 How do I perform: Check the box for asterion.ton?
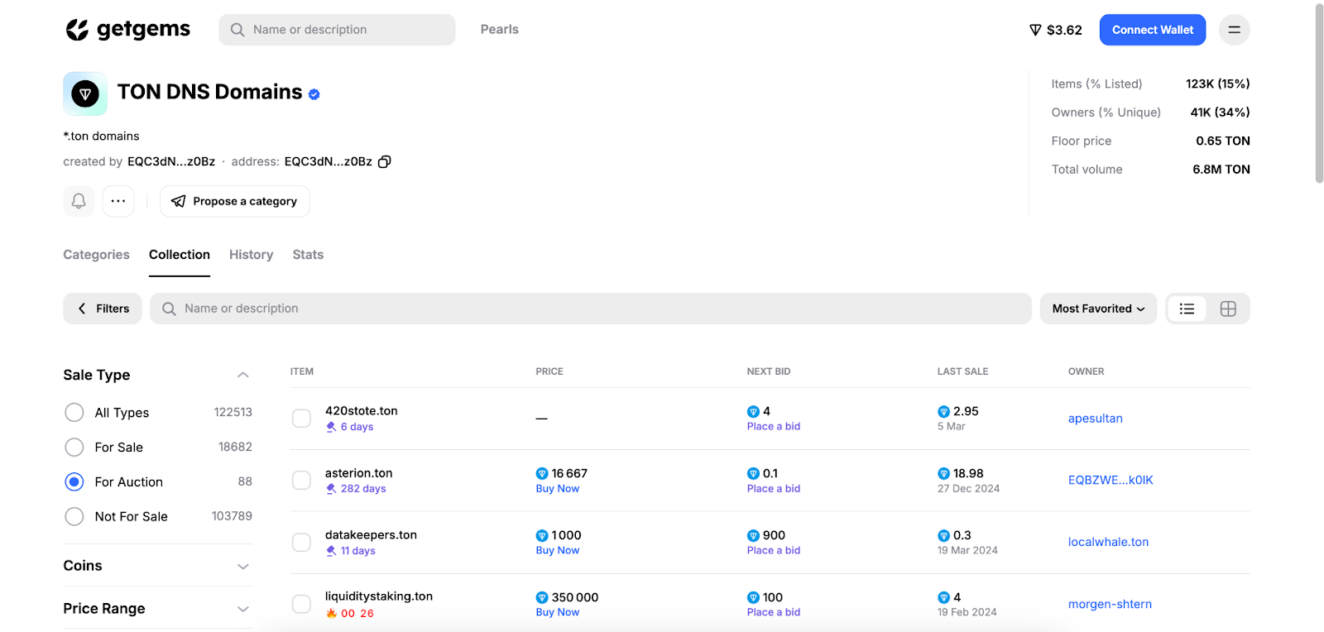(x=301, y=481)
